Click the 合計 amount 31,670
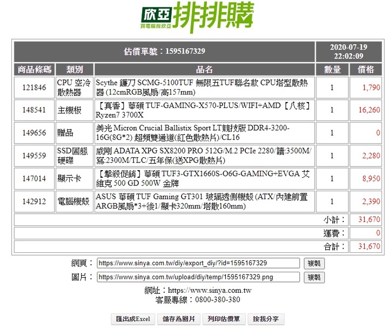The image size is (389, 329). coord(369,246)
